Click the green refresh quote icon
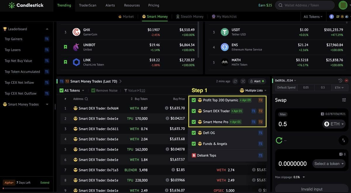The width and height of the screenshot is (351, 193). [279, 140]
